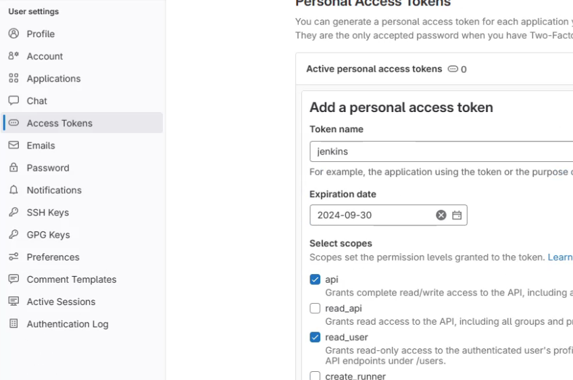Open Comment Templates settings link

[x=71, y=279]
